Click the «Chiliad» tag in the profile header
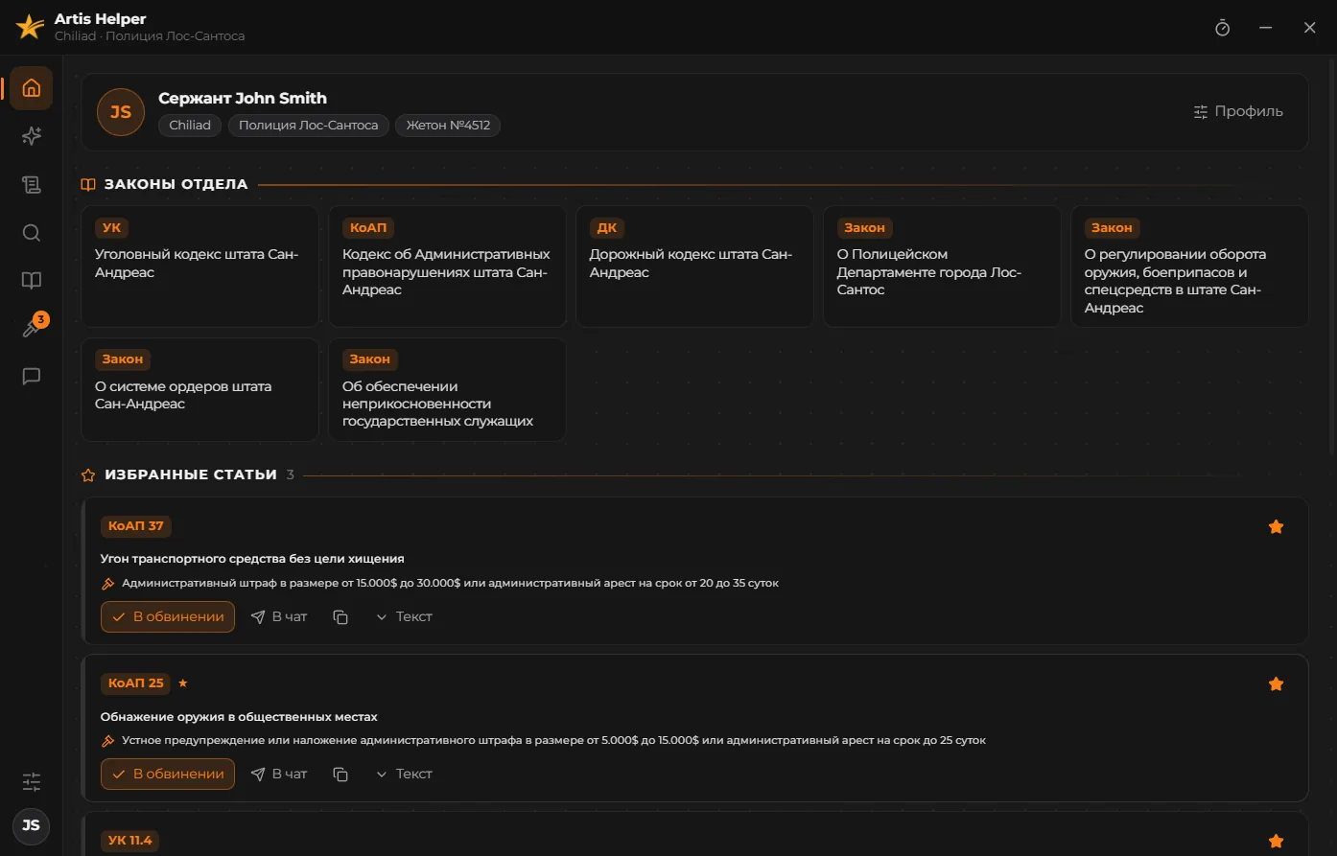 click(190, 126)
